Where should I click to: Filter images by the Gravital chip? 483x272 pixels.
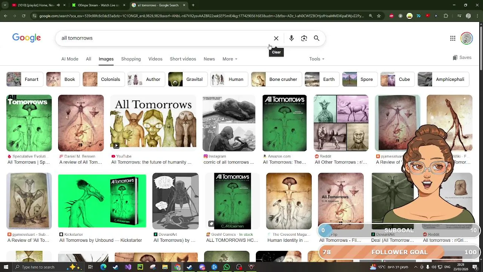coord(187,79)
